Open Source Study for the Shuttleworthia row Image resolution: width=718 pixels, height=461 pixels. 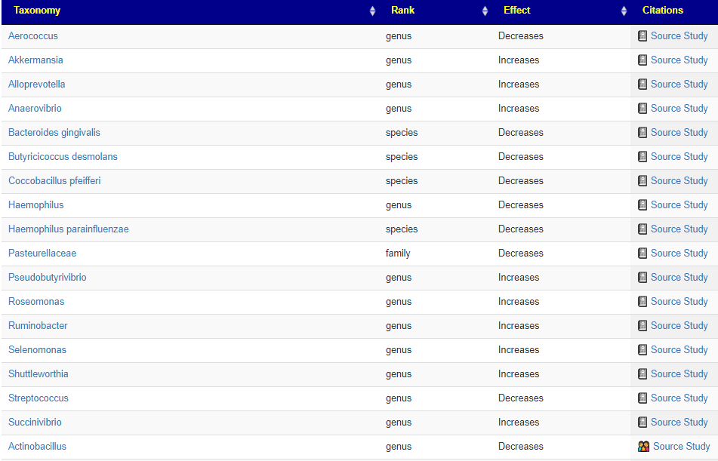pyautogui.click(x=679, y=374)
